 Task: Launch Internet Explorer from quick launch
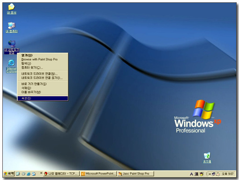28,174
